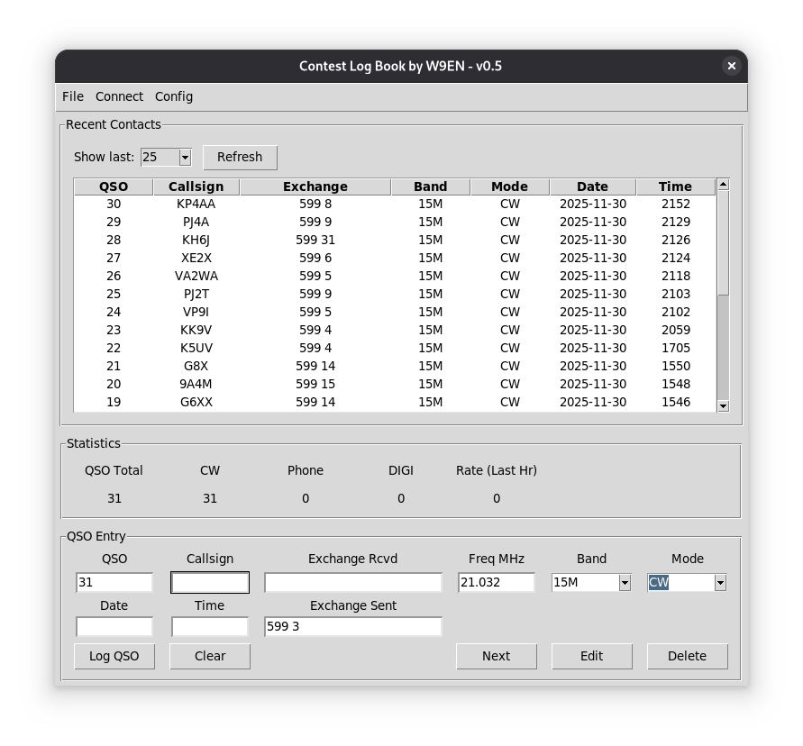Click the Next button
803x746 pixels.
pos(497,657)
